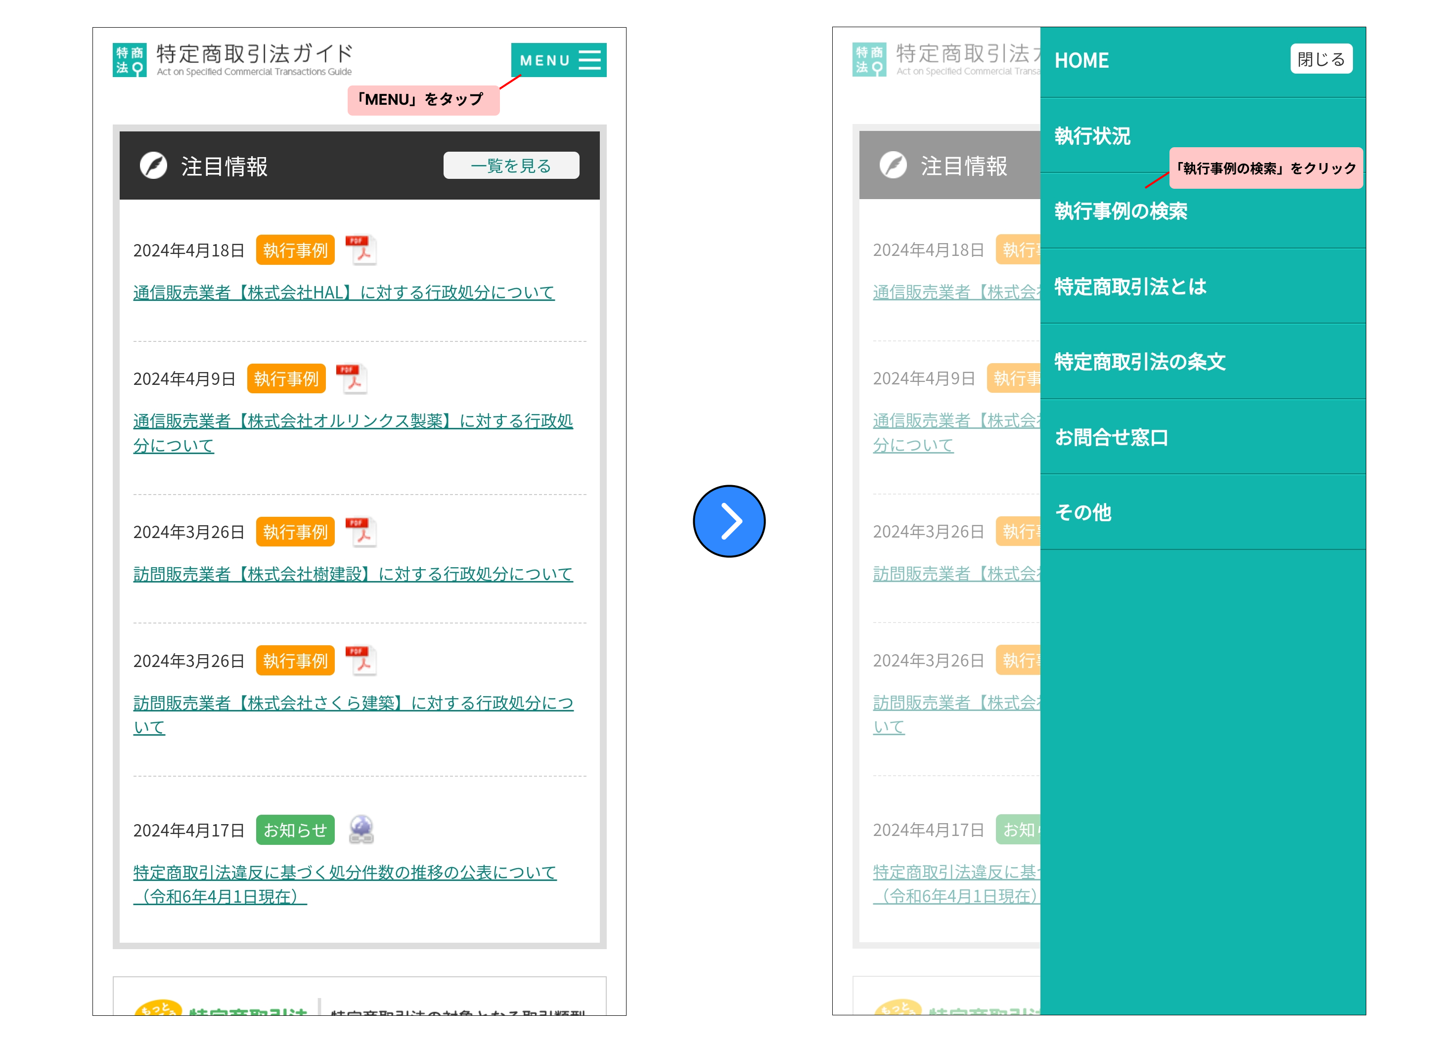Open 特定商取引法の条文 menu entry
This screenshot has width=1438, height=1042.
pos(1139,362)
